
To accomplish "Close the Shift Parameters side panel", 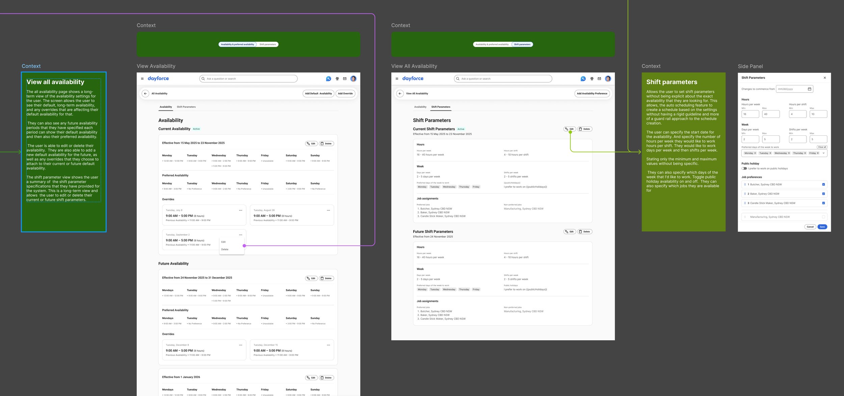I will click(824, 78).
